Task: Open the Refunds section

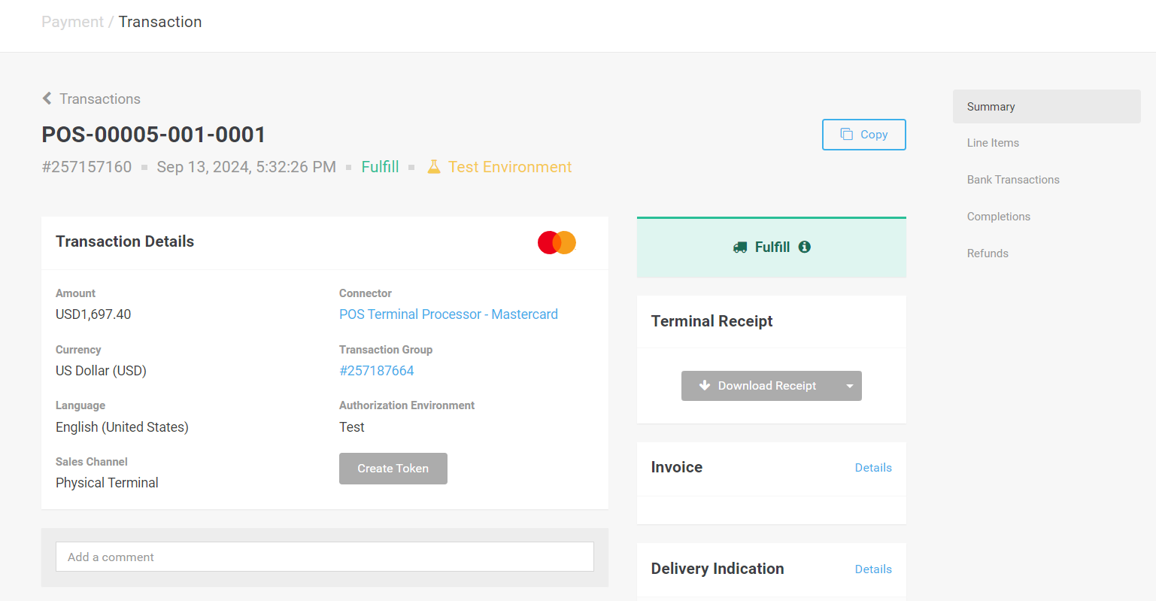Action: point(988,253)
